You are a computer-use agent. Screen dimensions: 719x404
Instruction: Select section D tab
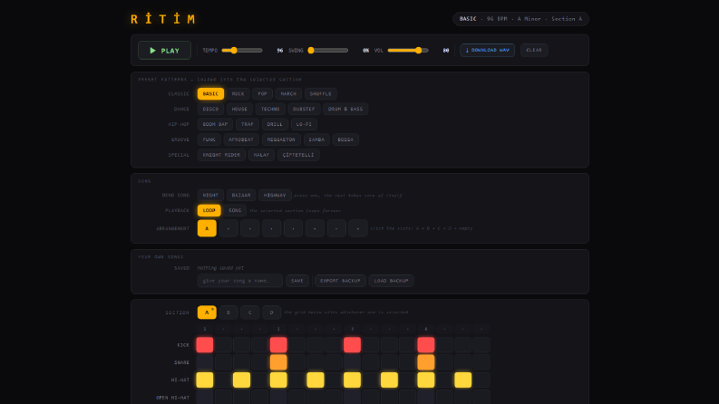point(271,313)
